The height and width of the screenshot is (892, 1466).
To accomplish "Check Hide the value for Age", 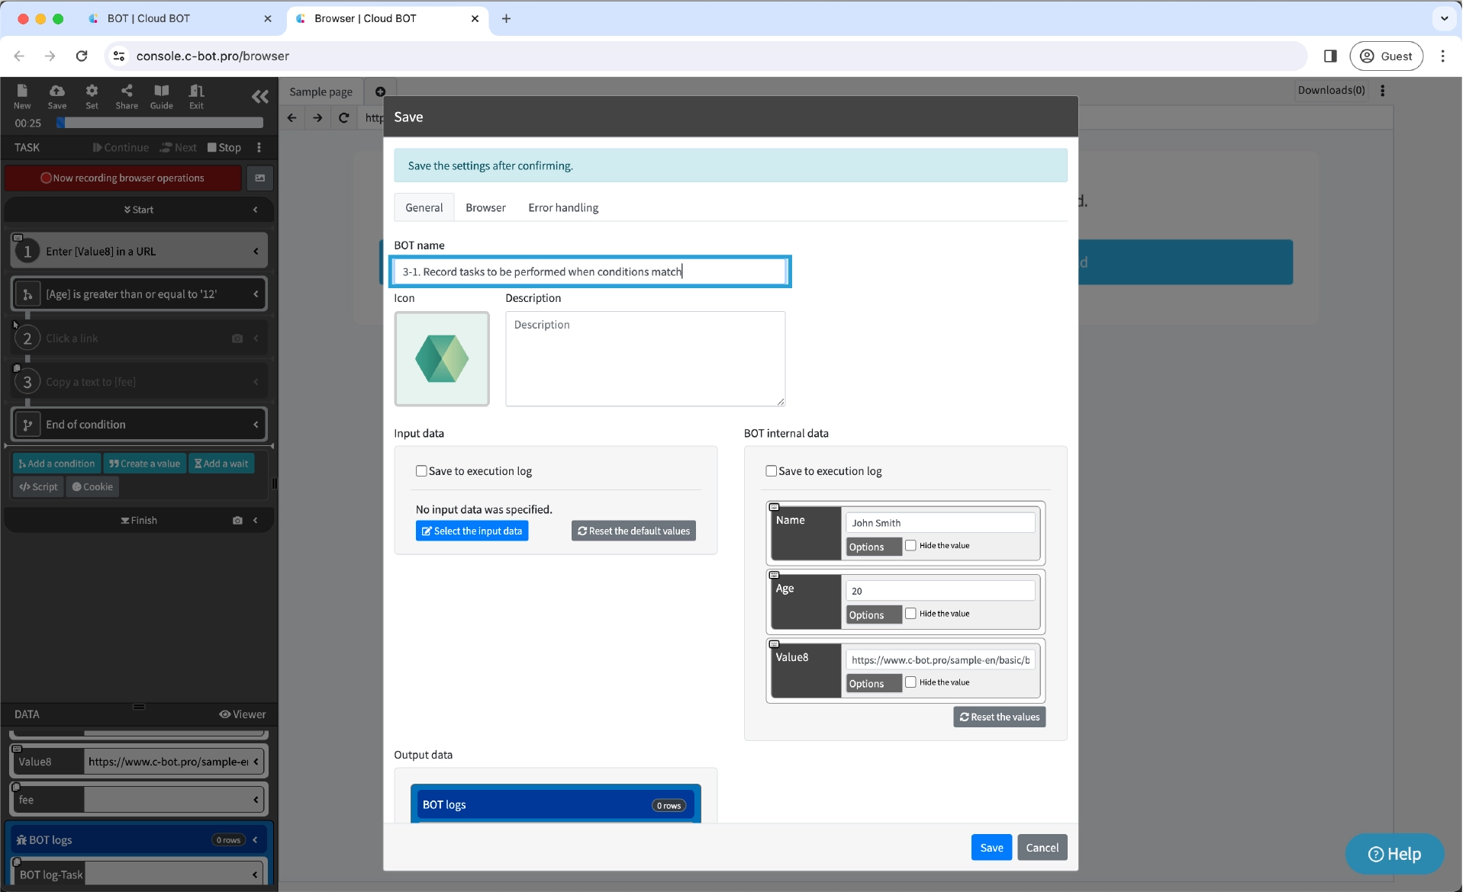I will 910,613.
